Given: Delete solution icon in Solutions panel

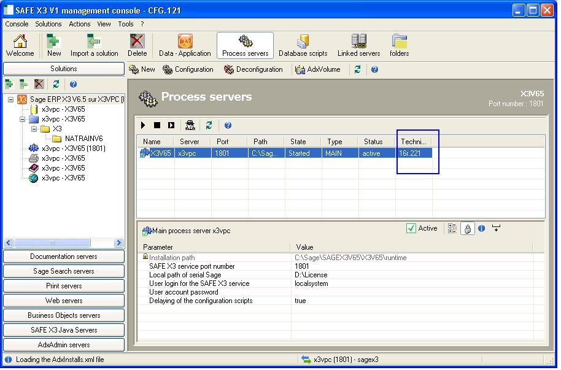Looking at the screenshot, I should (x=39, y=85).
